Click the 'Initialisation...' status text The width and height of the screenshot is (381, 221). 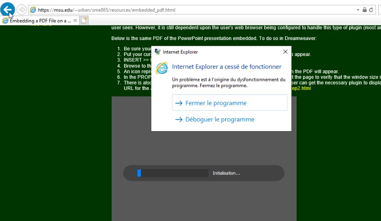226,173
